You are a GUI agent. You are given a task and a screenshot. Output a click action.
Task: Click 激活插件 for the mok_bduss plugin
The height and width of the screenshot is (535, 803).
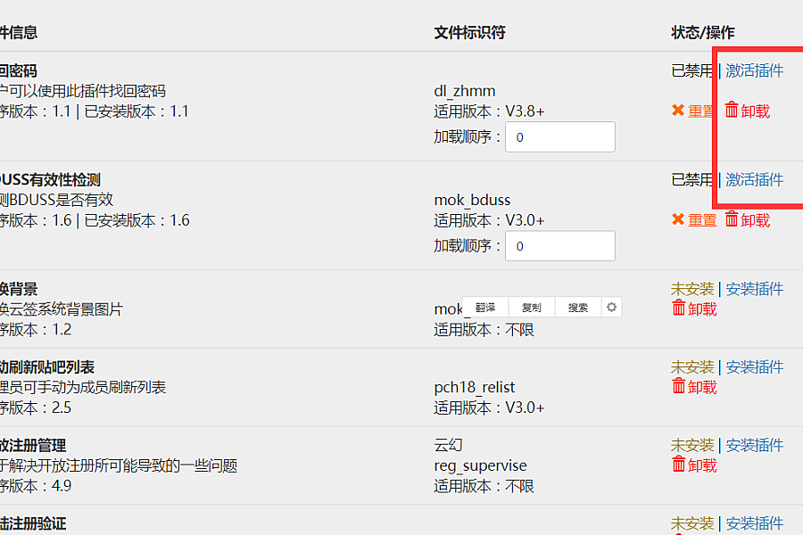click(x=754, y=179)
